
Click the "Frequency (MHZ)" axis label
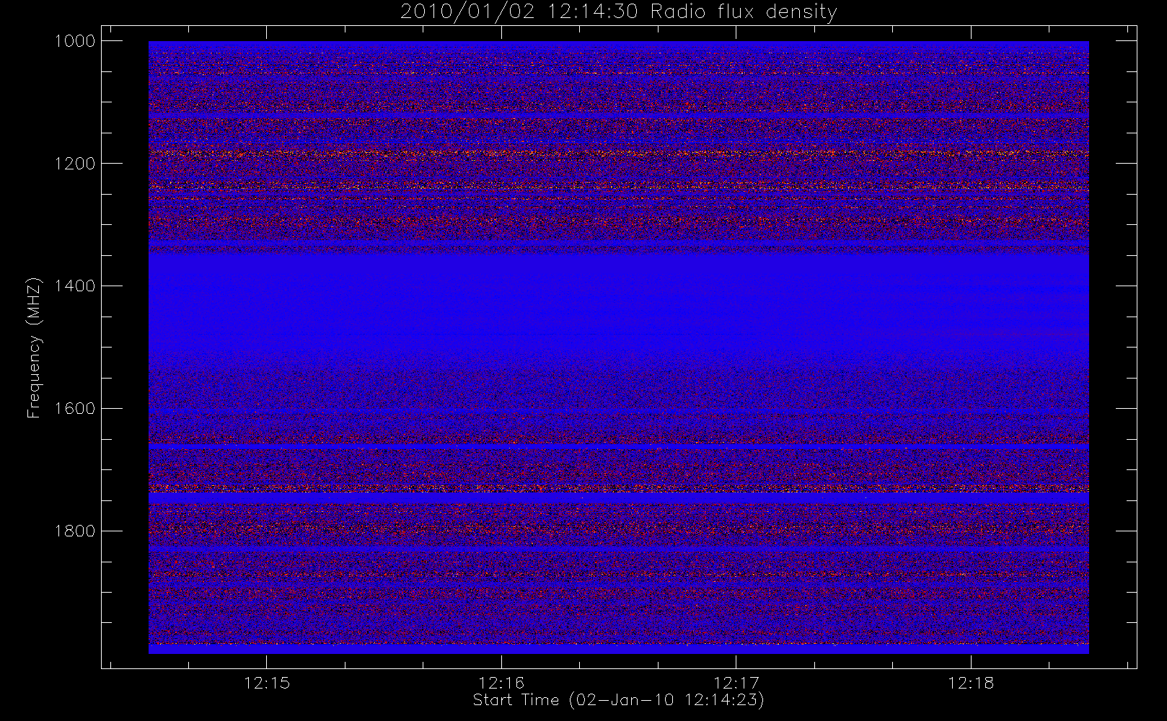click(x=34, y=348)
